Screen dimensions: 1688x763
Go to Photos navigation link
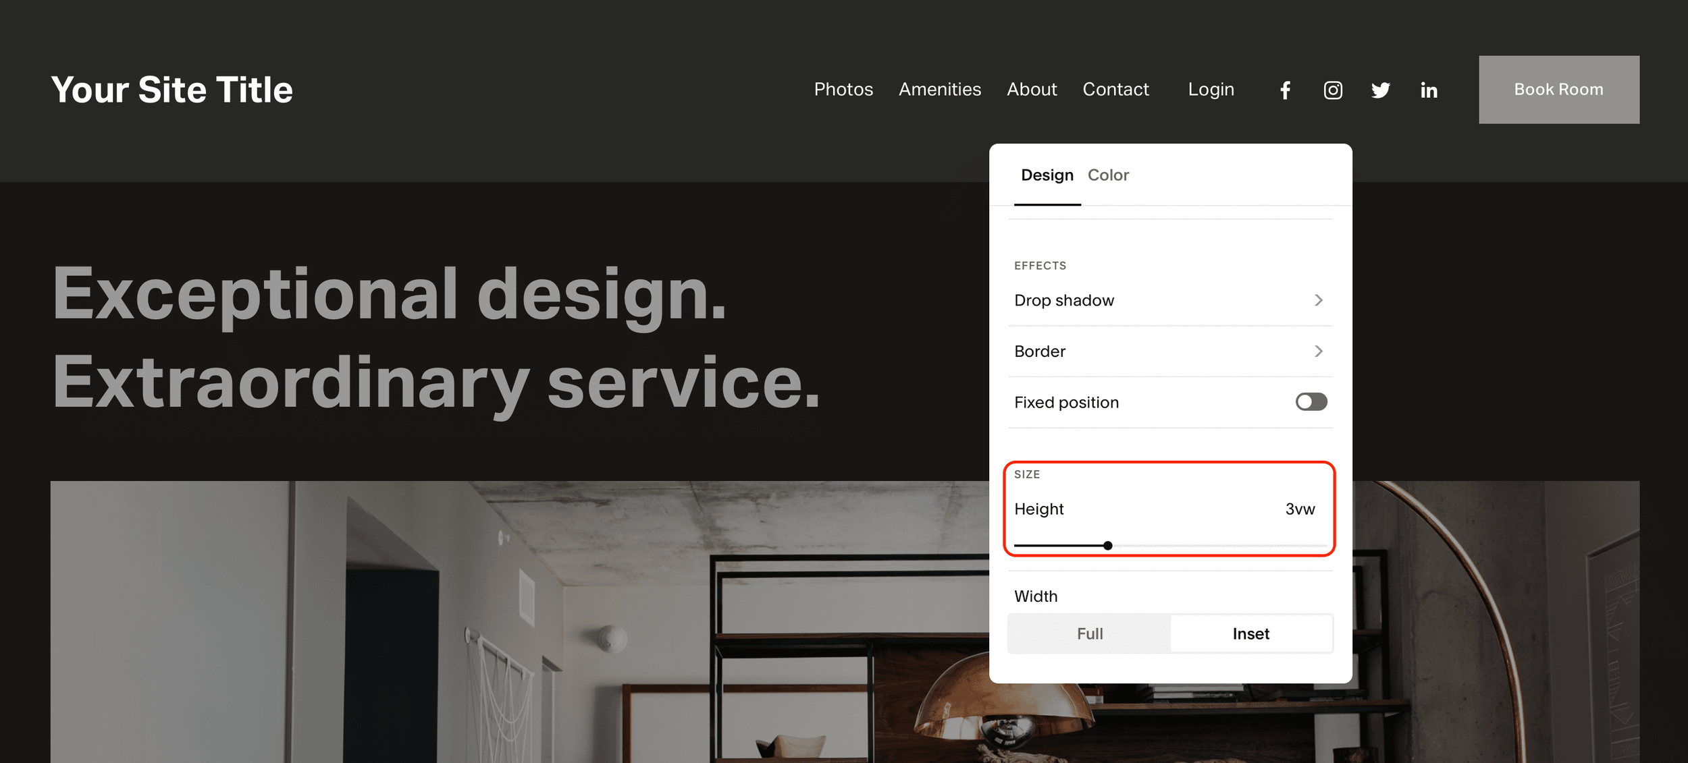tap(843, 89)
